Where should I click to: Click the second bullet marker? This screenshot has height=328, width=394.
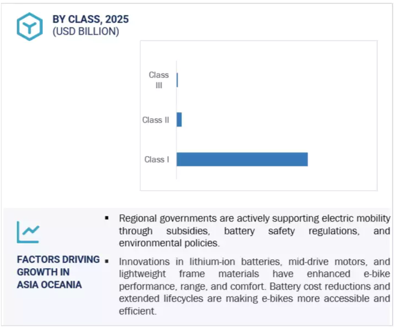[x=107, y=261]
